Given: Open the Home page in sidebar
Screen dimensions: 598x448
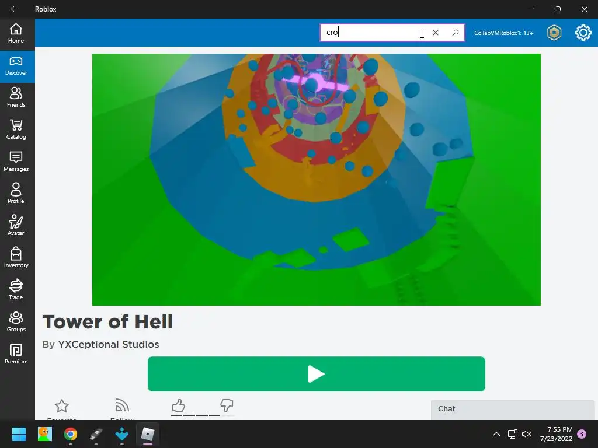Looking at the screenshot, I should [16, 34].
